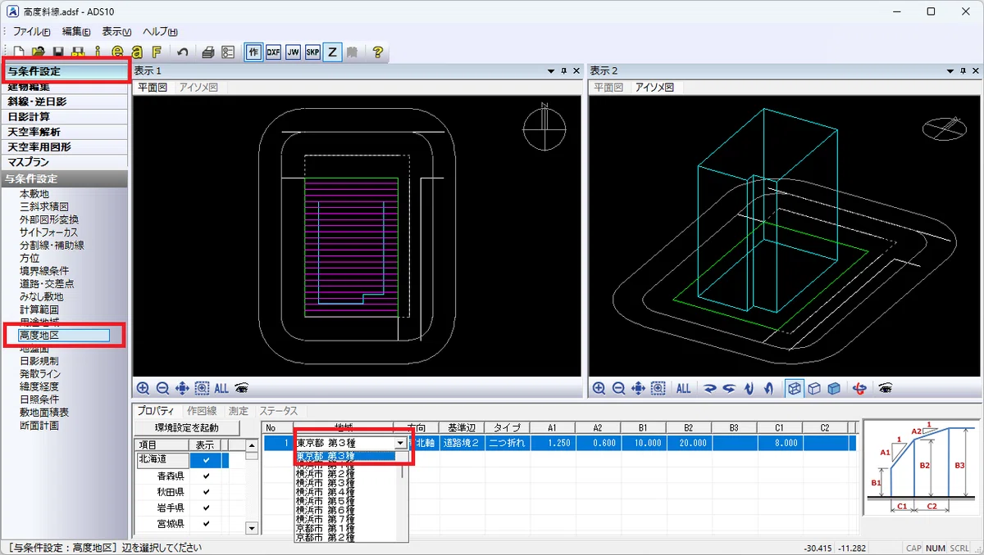Click the Print icon in the toolbar

[x=208, y=52]
